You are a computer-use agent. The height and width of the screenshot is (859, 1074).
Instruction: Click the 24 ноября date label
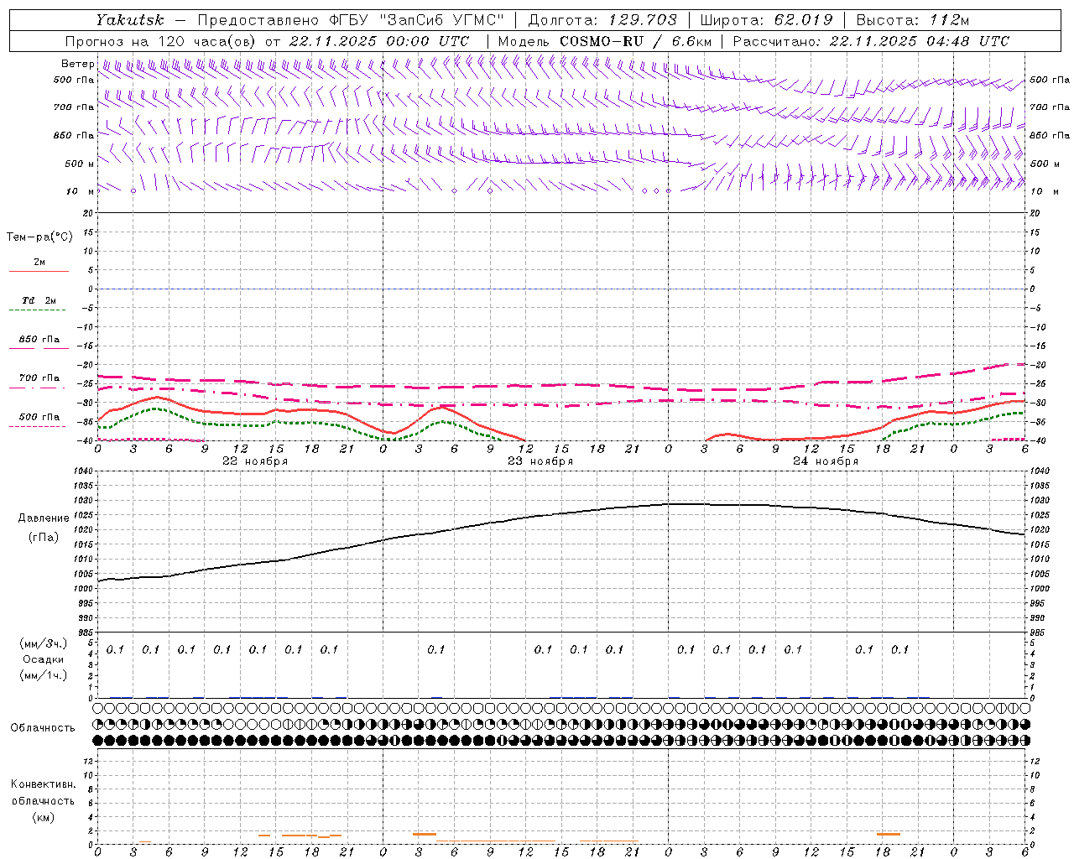point(826,461)
